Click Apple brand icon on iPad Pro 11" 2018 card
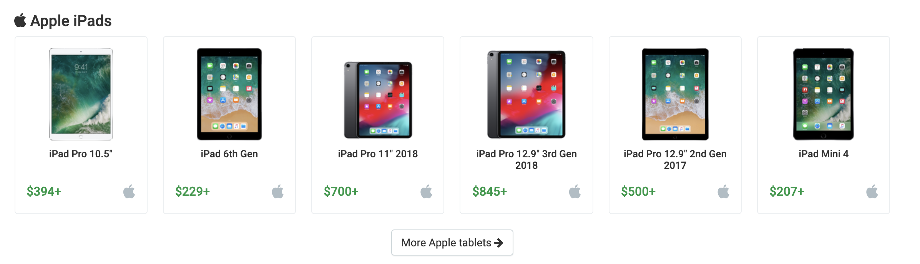 (426, 191)
